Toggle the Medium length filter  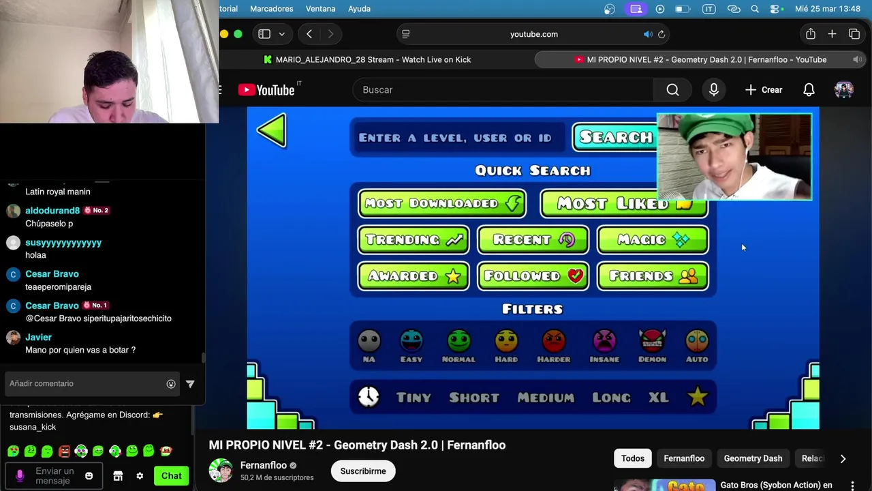pyautogui.click(x=546, y=397)
